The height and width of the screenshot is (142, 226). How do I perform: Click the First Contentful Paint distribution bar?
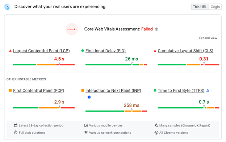[x=44, y=108]
